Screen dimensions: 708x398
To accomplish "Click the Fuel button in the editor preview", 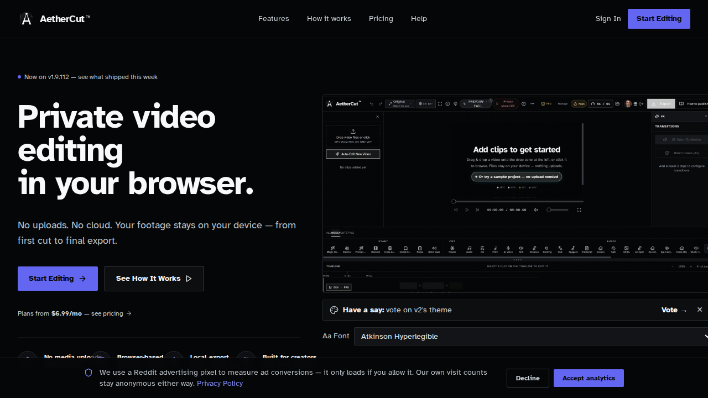I will (579, 104).
